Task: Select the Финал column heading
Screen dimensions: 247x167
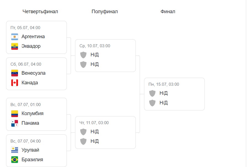Action: 168,12
